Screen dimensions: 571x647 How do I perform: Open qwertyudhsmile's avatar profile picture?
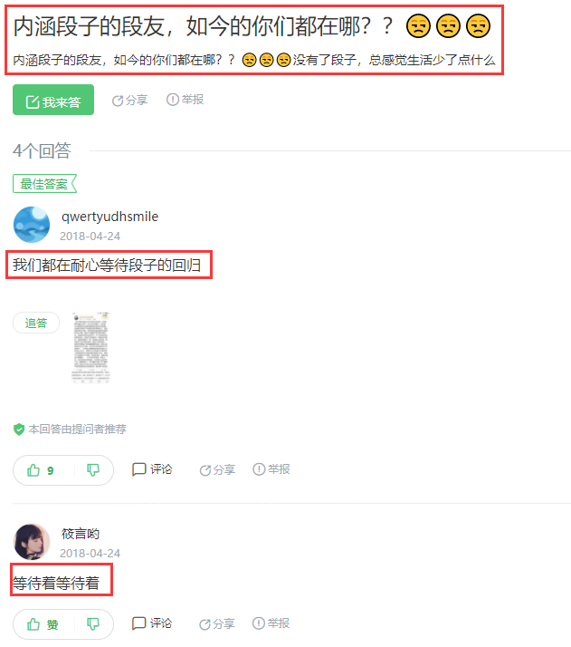click(32, 225)
